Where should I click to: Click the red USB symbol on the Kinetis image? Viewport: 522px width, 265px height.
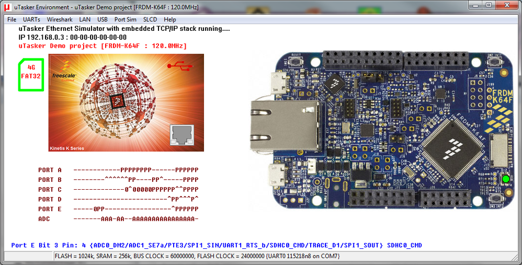(180, 66)
